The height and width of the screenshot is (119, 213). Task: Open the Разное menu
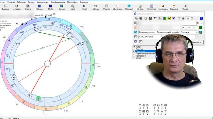coord(31,2)
